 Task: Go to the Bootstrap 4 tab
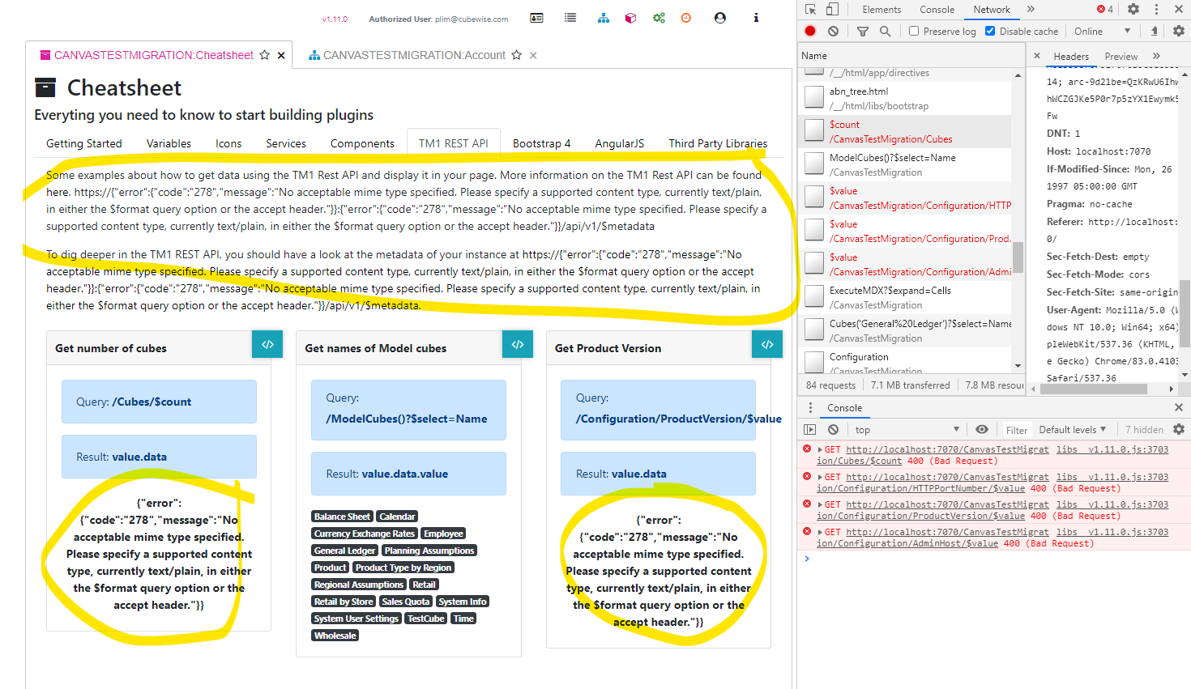tap(541, 143)
